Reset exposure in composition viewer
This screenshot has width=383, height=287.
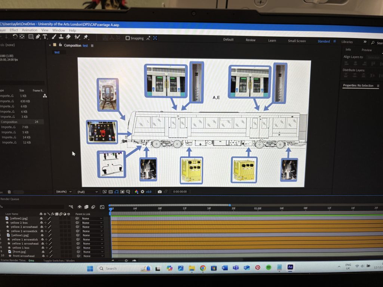tap(143, 192)
